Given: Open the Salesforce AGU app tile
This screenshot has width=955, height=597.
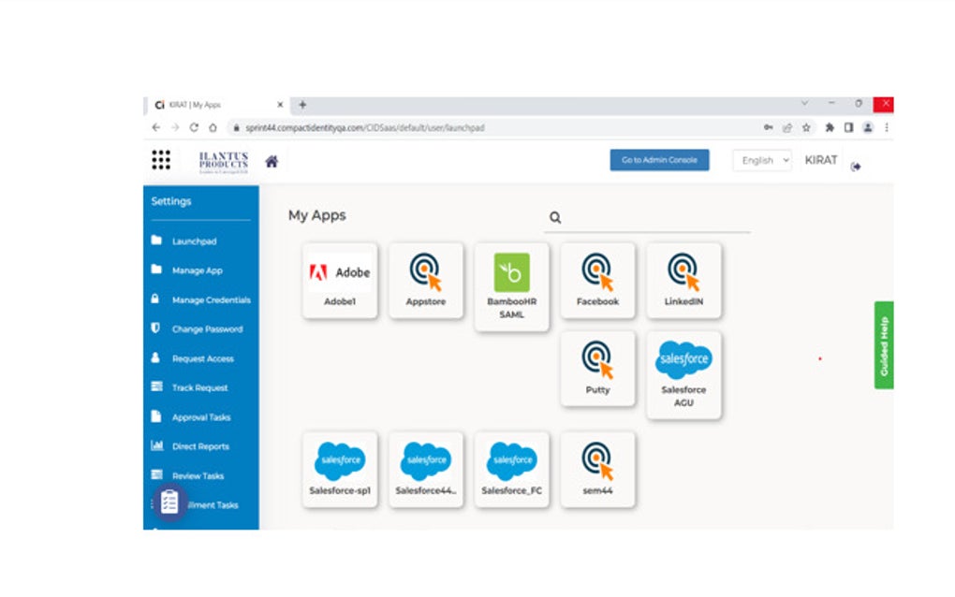Looking at the screenshot, I should [683, 375].
